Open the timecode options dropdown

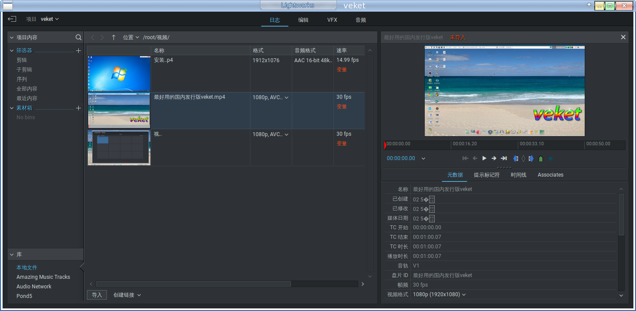tap(423, 158)
